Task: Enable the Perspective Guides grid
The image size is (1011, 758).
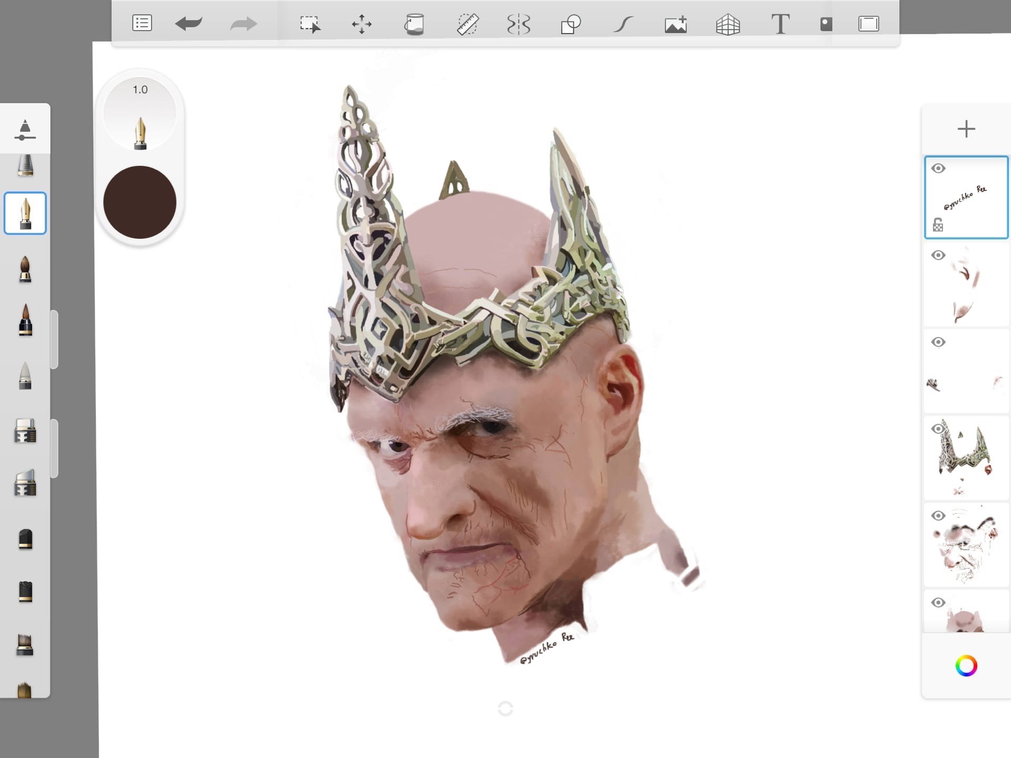Action: click(x=728, y=24)
